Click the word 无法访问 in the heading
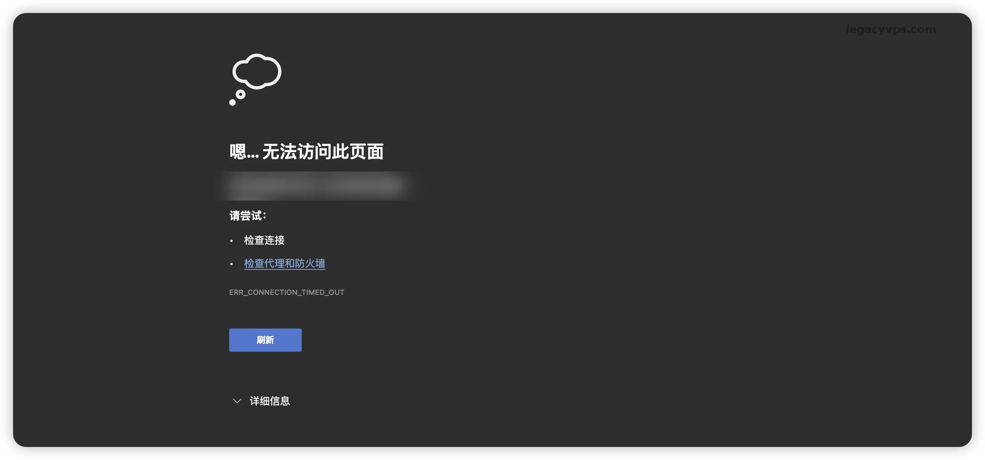The image size is (985, 460). (x=296, y=151)
